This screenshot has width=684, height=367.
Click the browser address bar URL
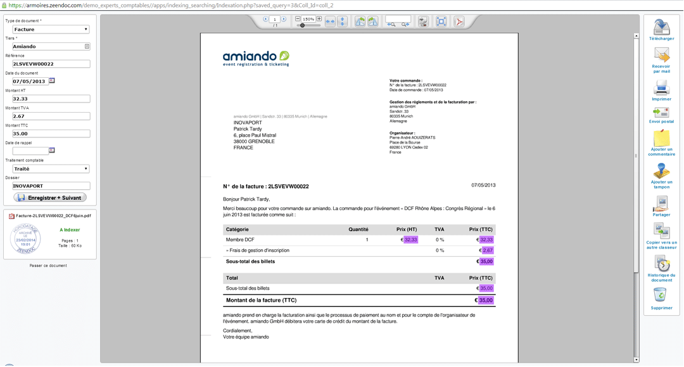point(171,5)
